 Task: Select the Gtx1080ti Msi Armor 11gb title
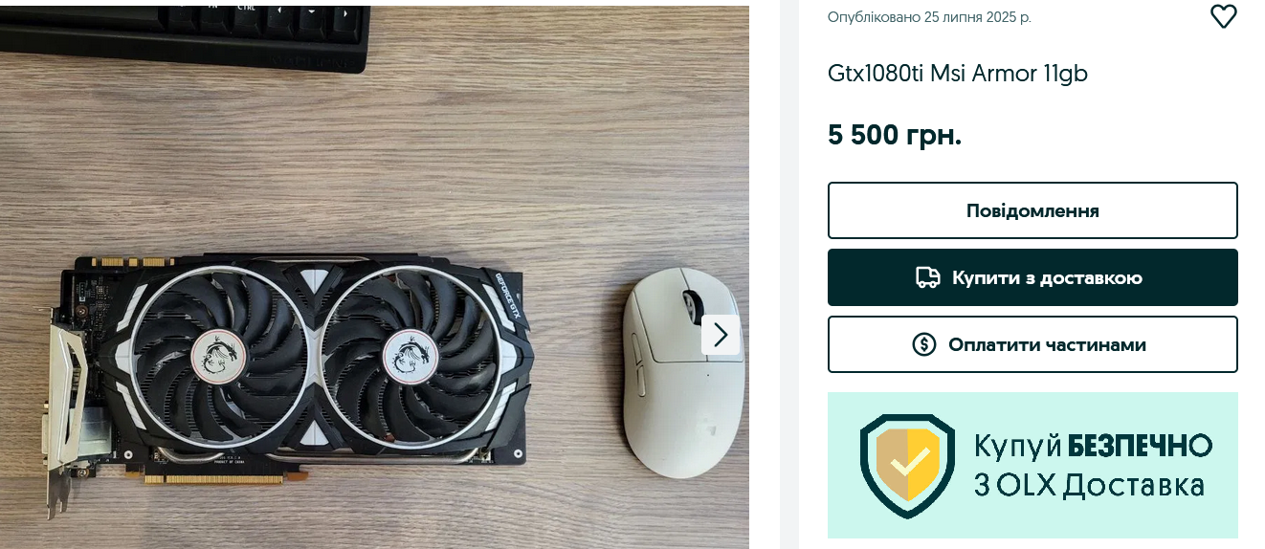pos(957,74)
